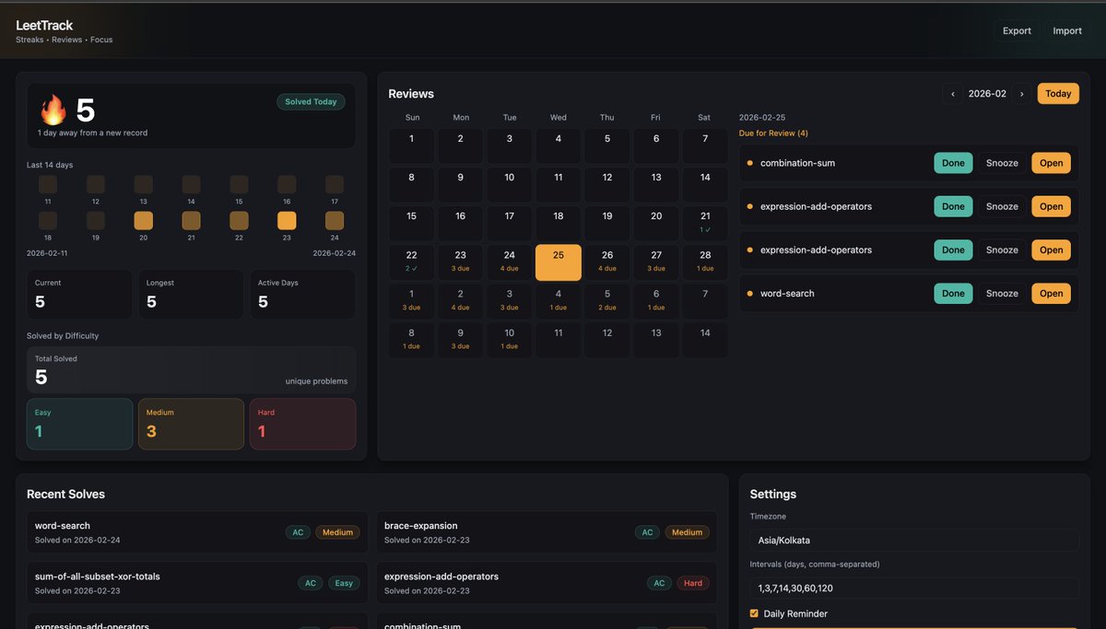Snooze the word-search review
This screenshot has width=1106, height=629.
coord(1002,294)
